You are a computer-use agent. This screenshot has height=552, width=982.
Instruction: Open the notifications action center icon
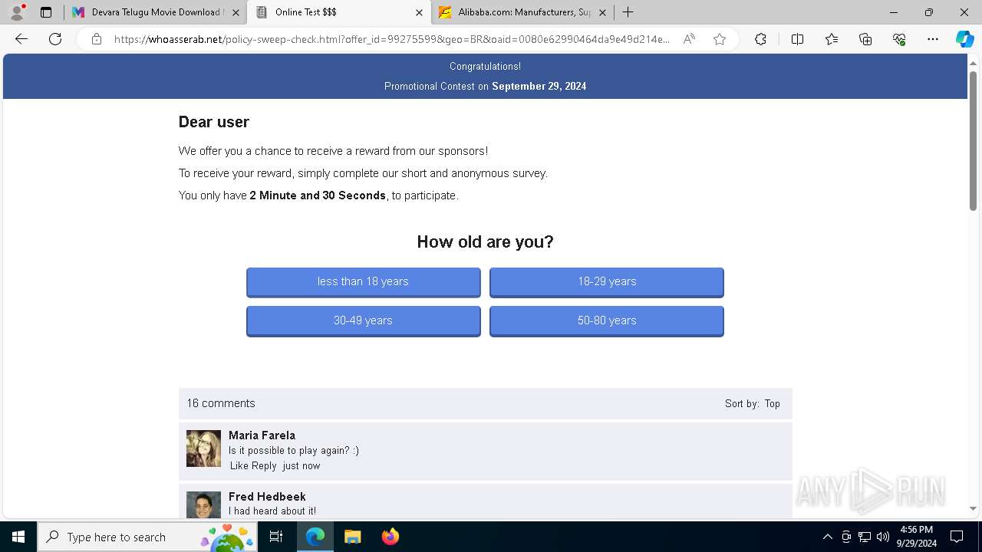(x=957, y=537)
